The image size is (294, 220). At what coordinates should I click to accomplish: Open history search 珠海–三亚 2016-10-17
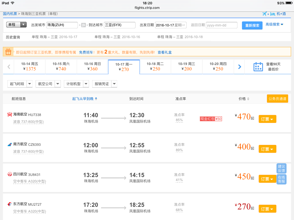54,37
